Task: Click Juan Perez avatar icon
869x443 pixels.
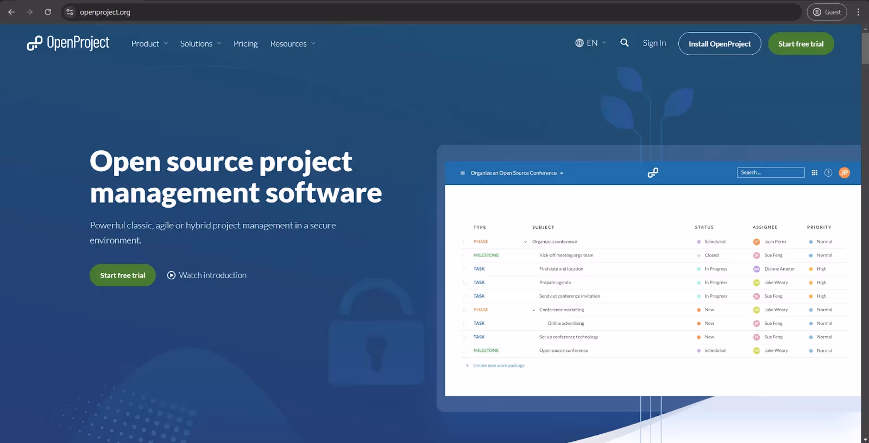Action: (x=757, y=242)
